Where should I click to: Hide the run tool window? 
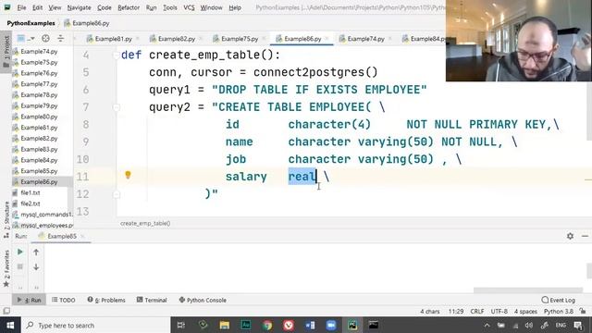(x=585, y=236)
